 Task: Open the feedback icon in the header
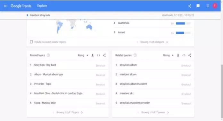198,6
